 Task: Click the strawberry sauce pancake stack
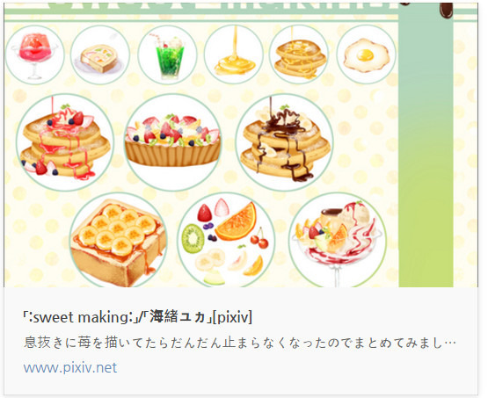(x=65, y=142)
